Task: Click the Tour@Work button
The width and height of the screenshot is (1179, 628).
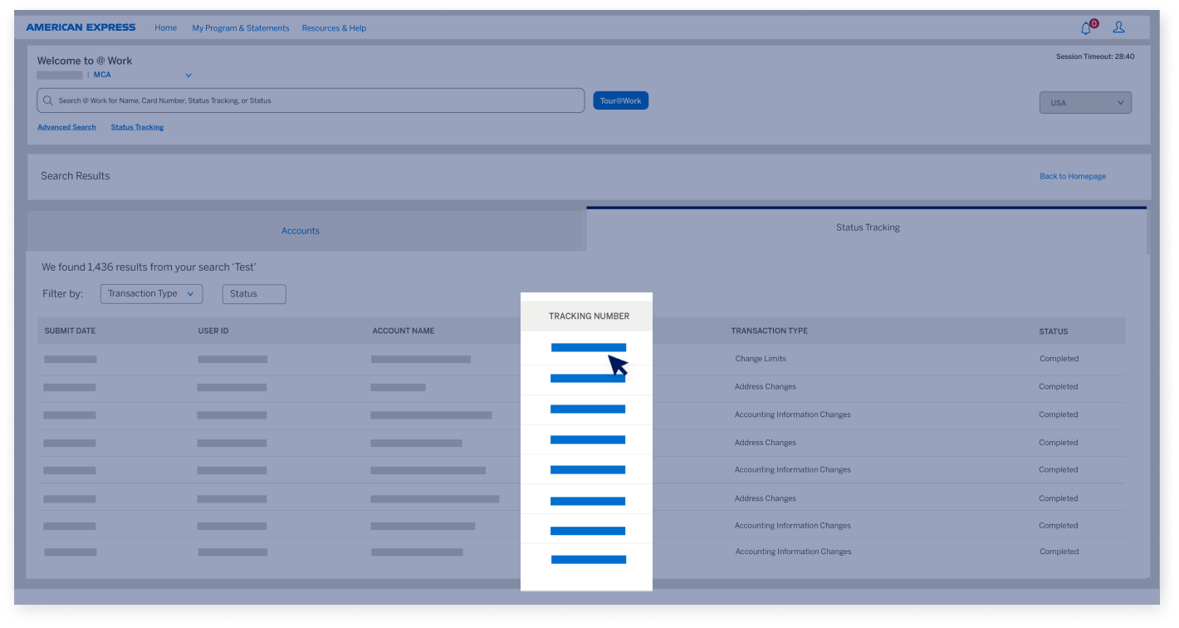Action: (620, 100)
